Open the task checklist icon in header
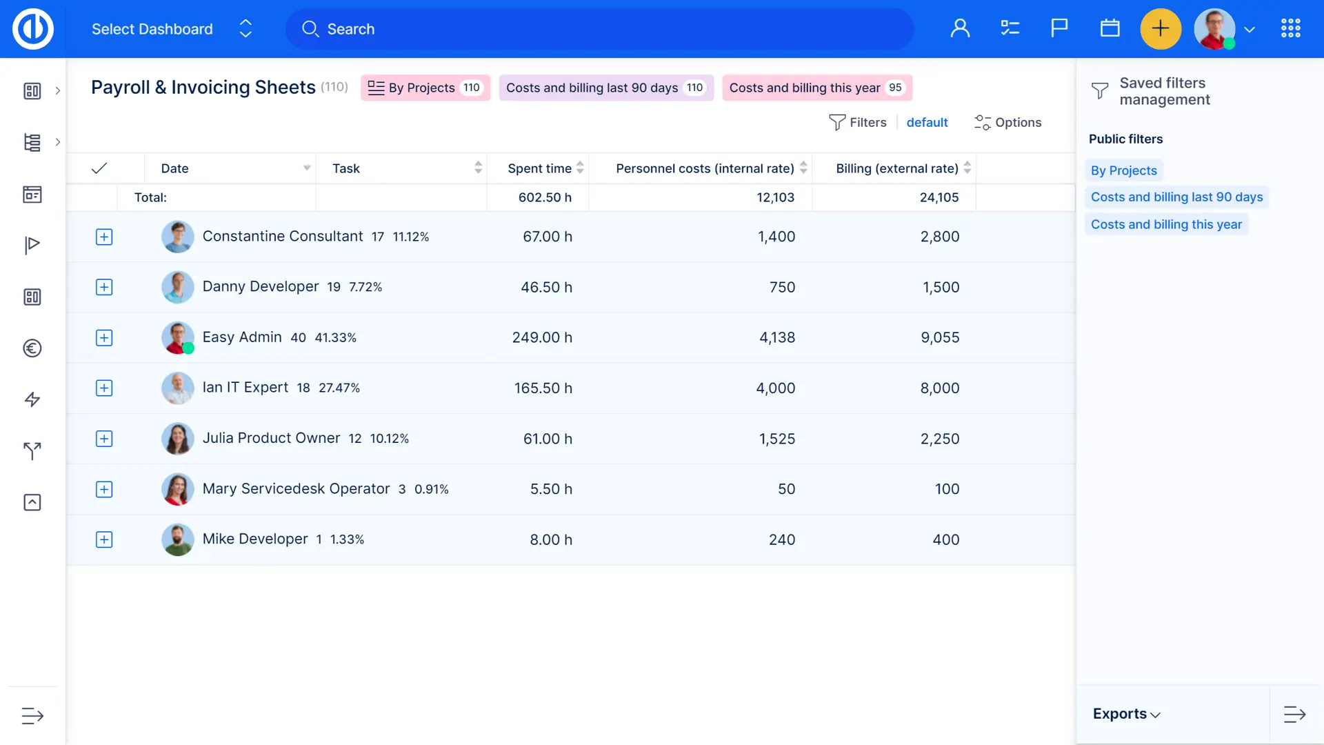Image resolution: width=1324 pixels, height=745 pixels. click(x=1010, y=29)
